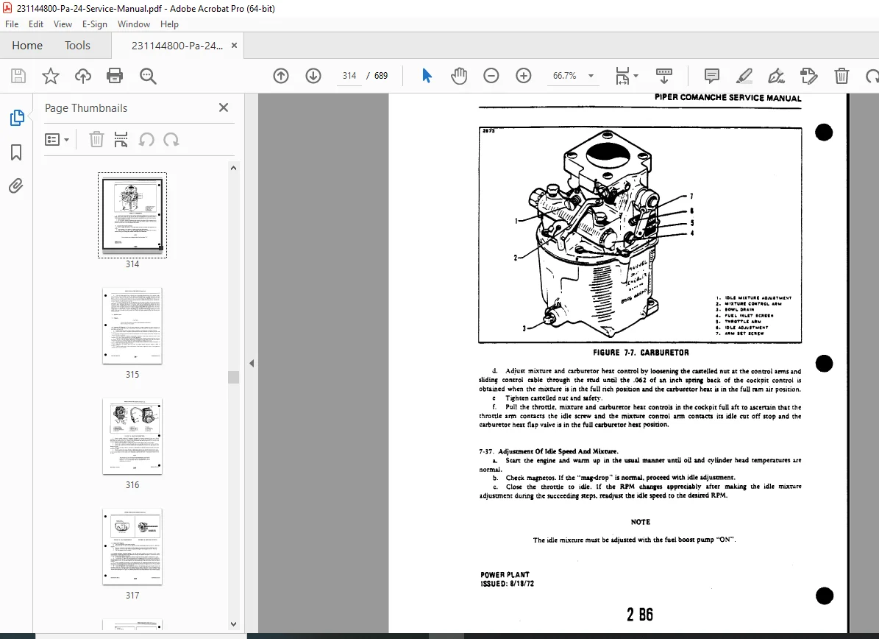The height and width of the screenshot is (639, 879).
Task: Open the File menu
Action: coord(12,24)
